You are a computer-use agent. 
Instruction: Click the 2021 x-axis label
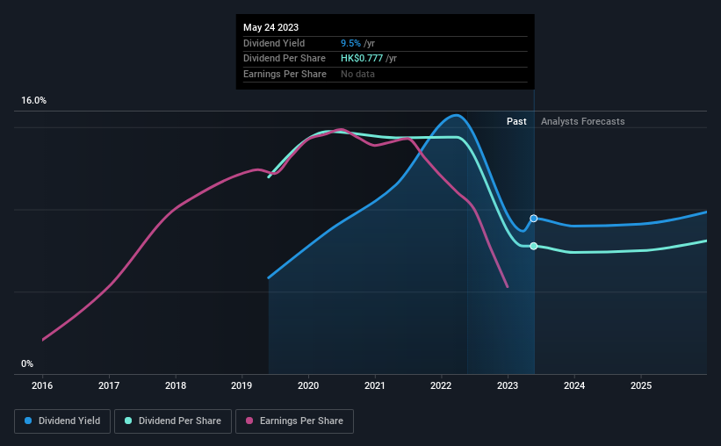pyautogui.click(x=375, y=385)
